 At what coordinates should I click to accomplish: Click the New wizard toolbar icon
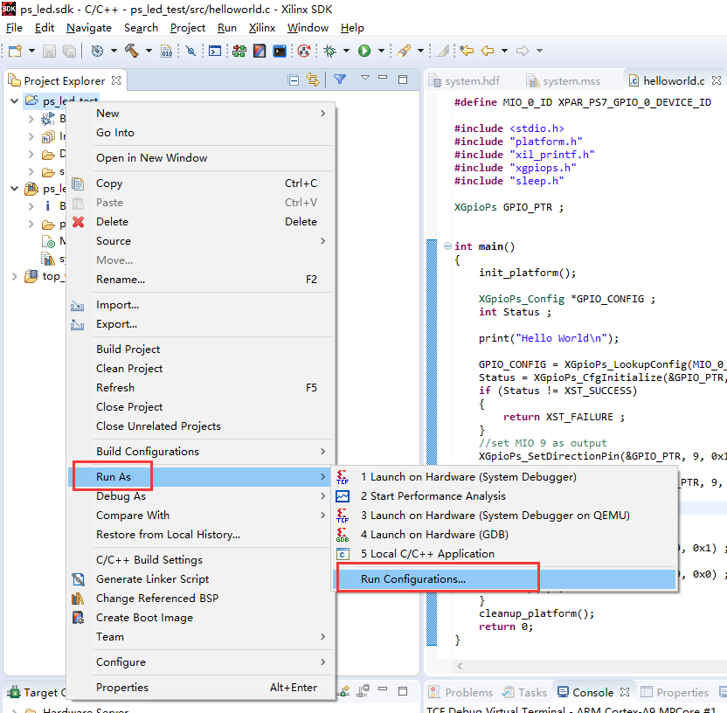pos(16,51)
